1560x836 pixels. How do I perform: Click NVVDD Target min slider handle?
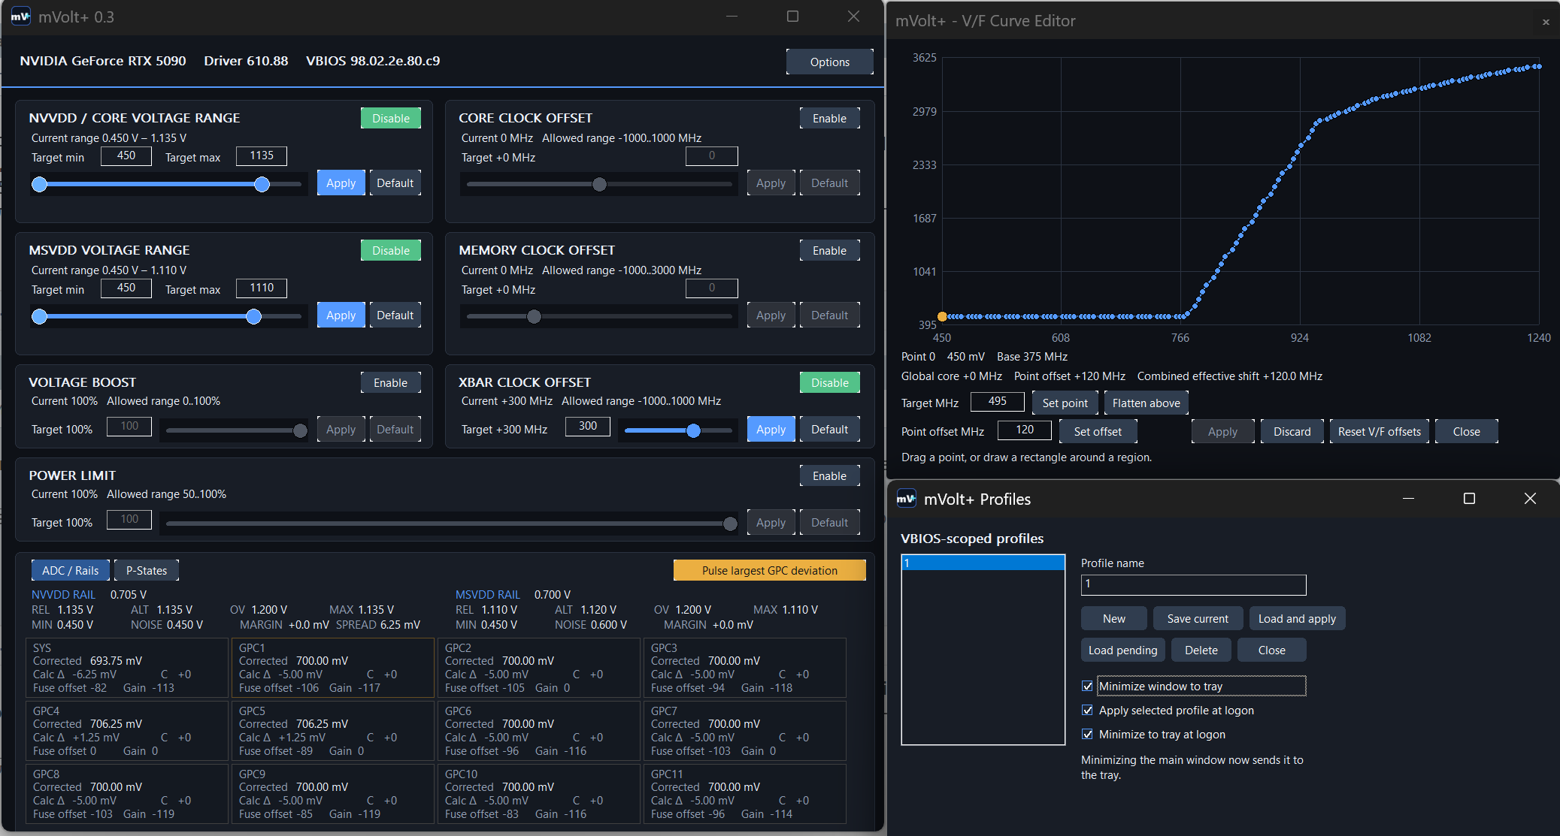click(40, 184)
